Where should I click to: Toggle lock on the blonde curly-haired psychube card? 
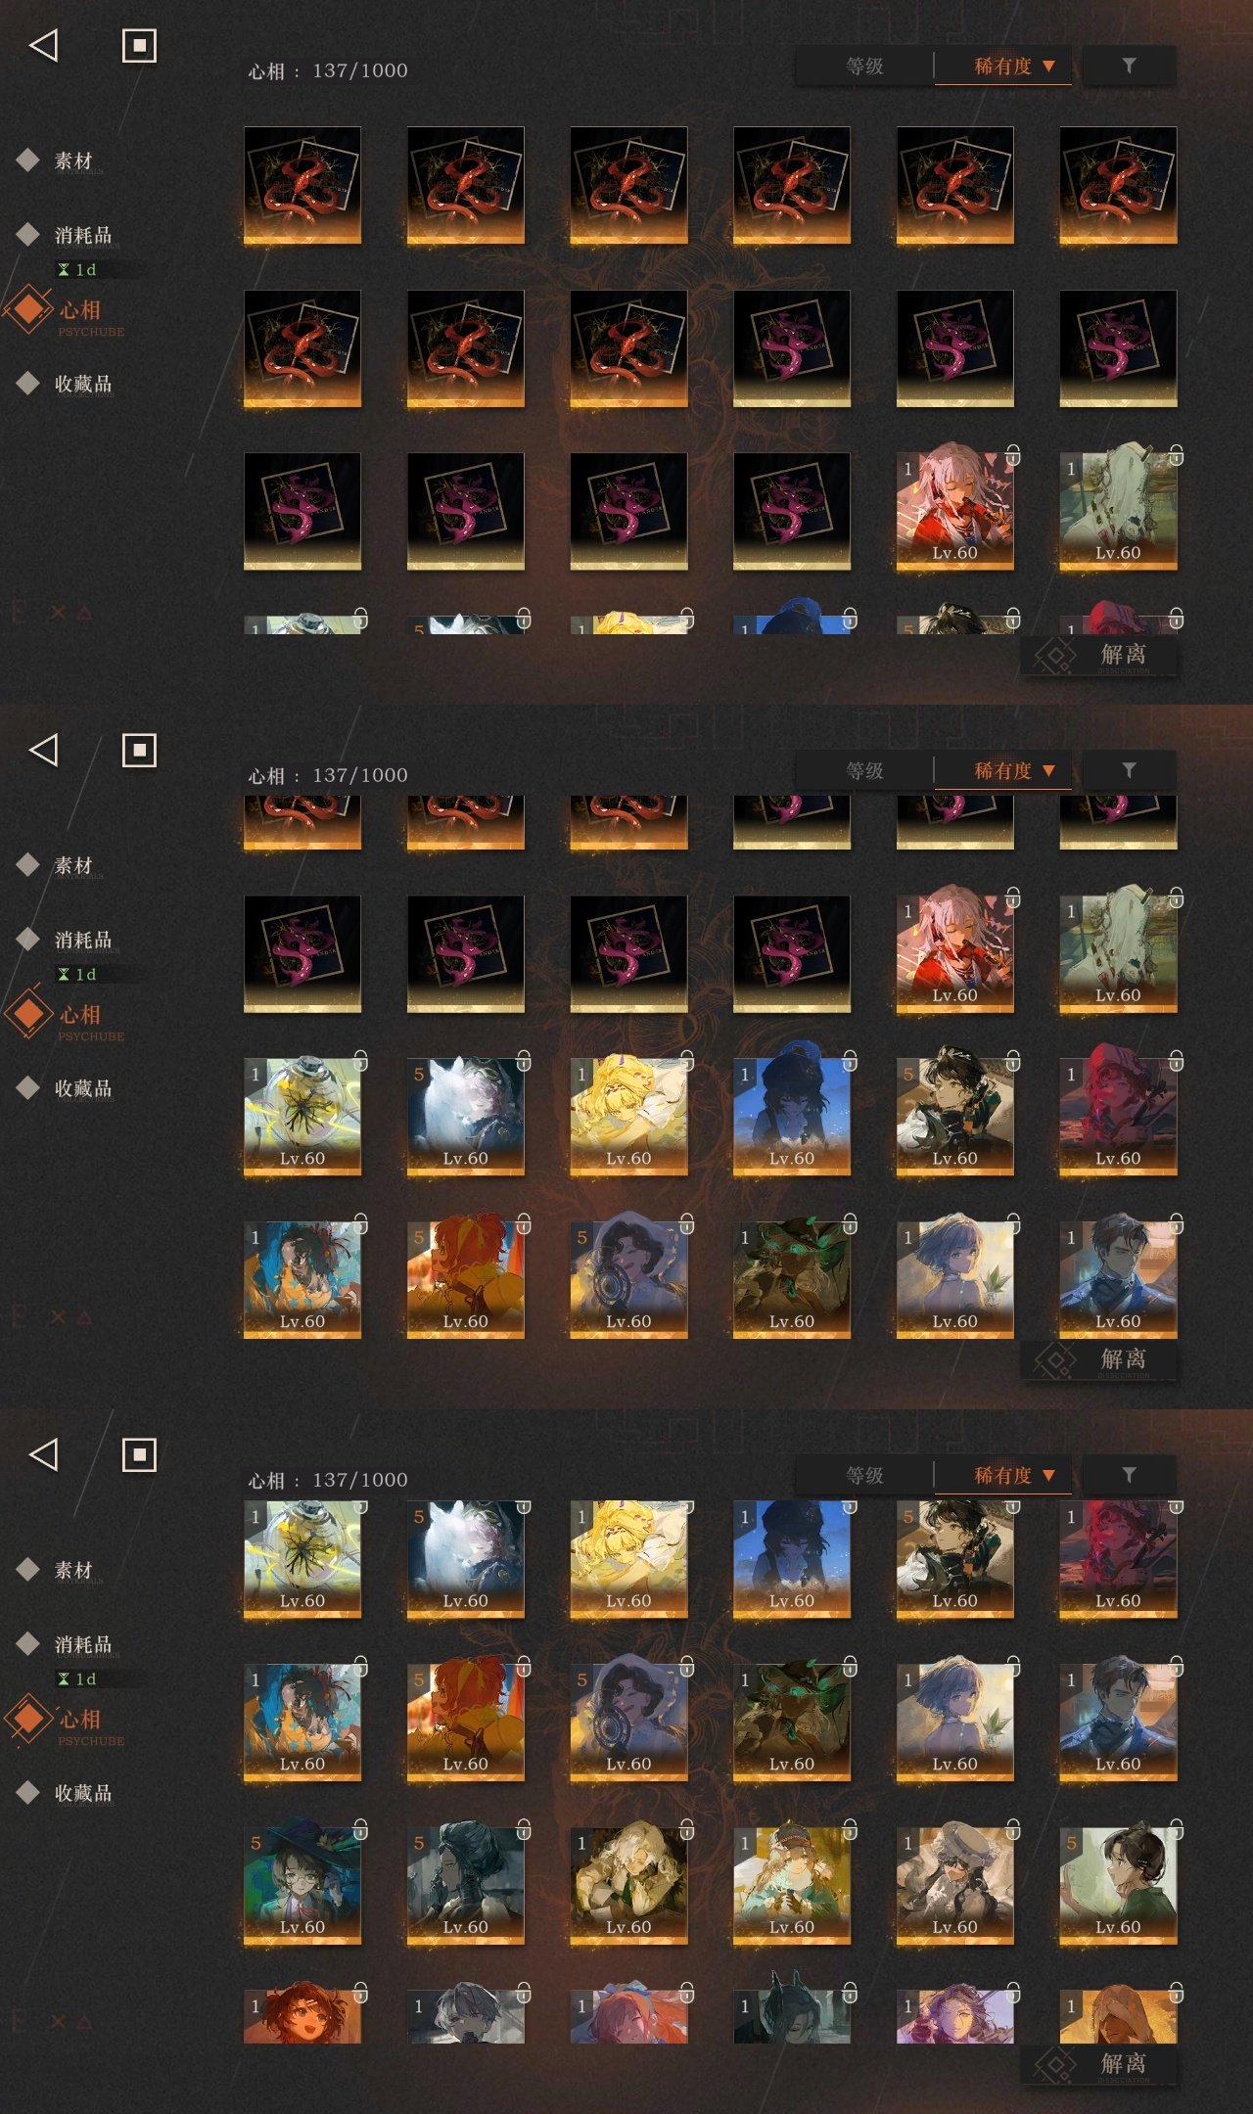click(686, 1828)
